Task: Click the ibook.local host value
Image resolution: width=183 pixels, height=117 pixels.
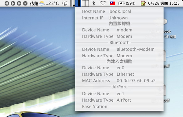Action: (120, 11)
